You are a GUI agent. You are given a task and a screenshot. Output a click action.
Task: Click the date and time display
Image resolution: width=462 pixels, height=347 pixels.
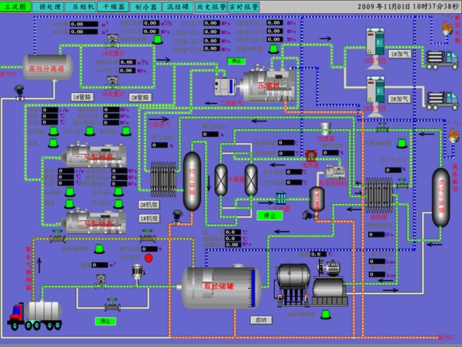point(403,6)
